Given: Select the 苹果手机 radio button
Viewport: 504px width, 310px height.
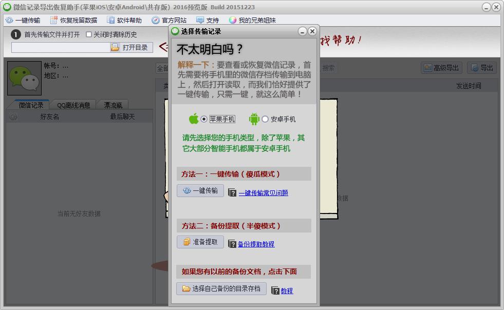Looking at the screenshot, I should pos(204,119).
